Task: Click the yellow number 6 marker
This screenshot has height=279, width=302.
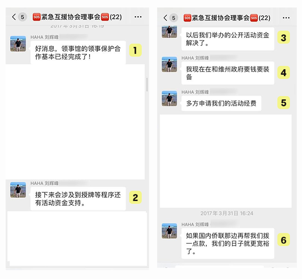Action: tap(283, 240)
